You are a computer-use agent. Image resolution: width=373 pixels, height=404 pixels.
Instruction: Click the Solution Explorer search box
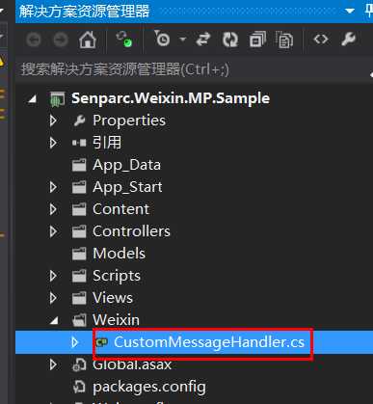(193, 69)
